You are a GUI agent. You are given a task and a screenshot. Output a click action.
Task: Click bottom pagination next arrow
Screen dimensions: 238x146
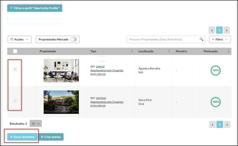[x=227, y=124]
